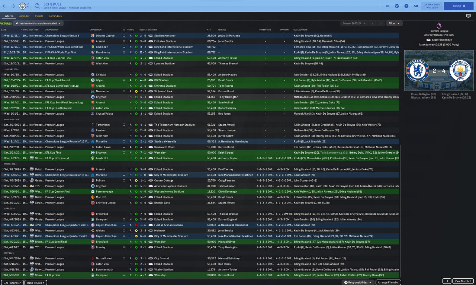Go to next season with right chevron

381,23
